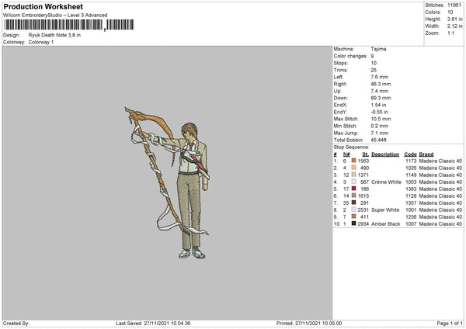The height and width of the screenshot is (329, 466).
Task: Click the Production Worksheet title
Action: point(43,6)
